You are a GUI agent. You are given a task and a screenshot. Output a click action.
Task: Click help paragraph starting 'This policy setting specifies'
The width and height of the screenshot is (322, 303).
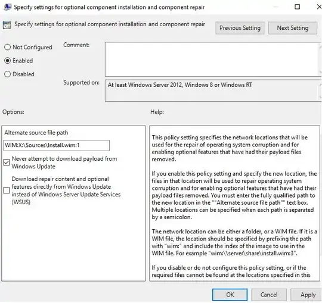pos(230,148)
